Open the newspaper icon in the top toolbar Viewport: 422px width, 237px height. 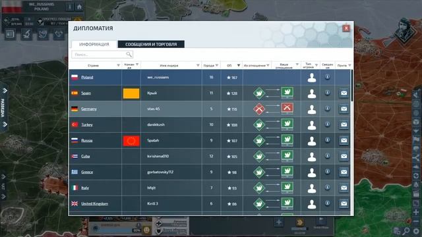11,34
